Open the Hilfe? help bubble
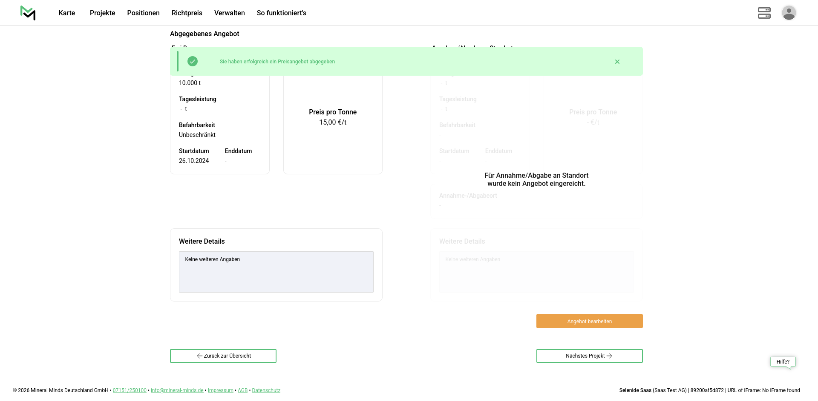The width and height of the screenshot is (818, 401). [x=783, y=362]
